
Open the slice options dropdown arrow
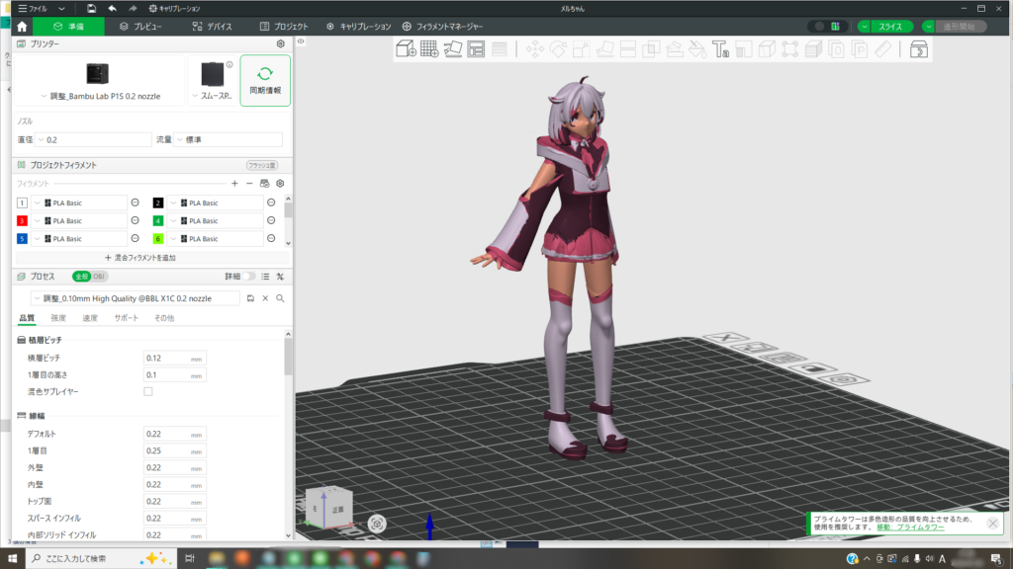864,27
